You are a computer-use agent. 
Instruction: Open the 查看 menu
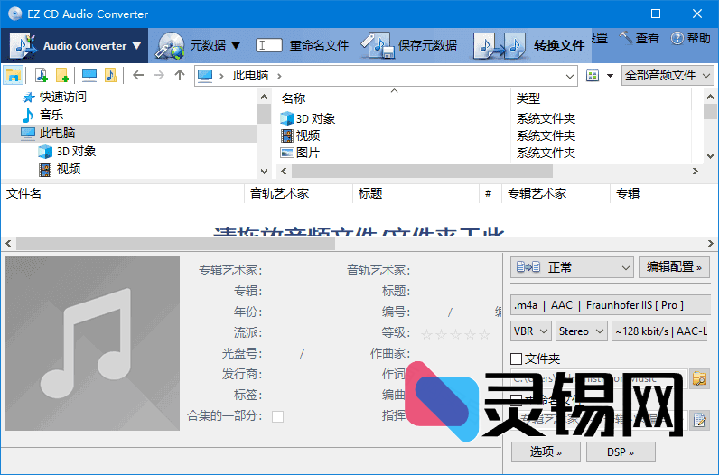pyautogui.click(x=640, y=38)
